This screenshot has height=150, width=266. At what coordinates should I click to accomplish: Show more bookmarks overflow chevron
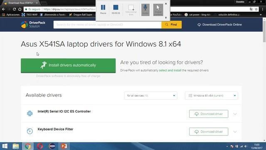click(261, 15)
